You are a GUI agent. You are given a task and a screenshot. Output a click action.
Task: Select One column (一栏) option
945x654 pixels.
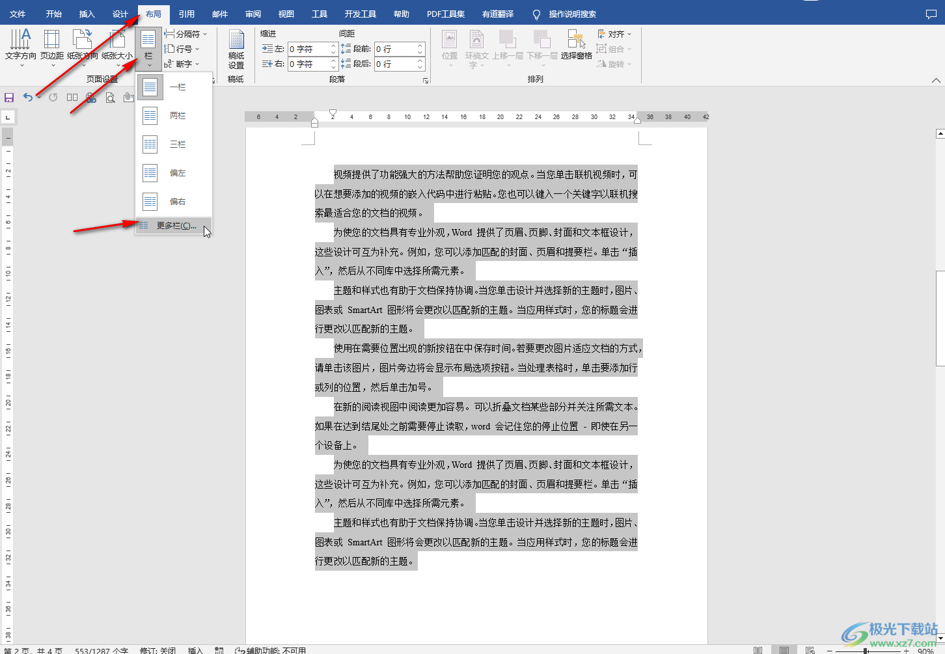[x=174, y=87]
